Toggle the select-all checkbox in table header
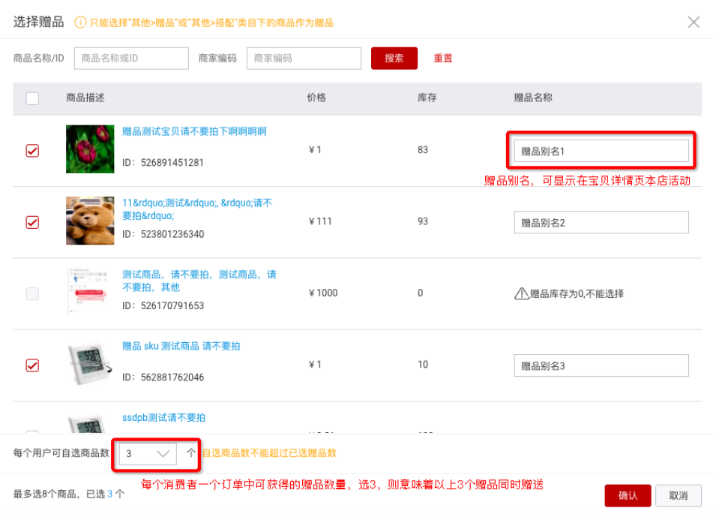Viewport: 713px width, 517px height. [x=32, y=98]
